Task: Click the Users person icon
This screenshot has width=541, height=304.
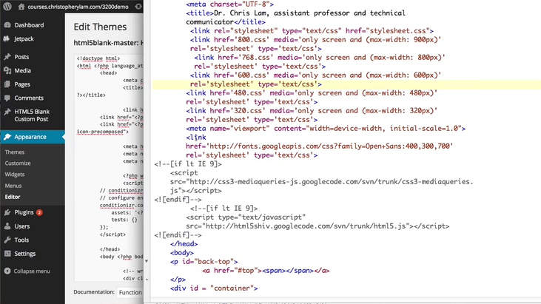Action: click(x=7, y=226)
